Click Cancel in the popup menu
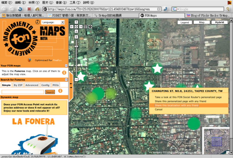This screenshot has height=158, width=233. coord(158,109)
